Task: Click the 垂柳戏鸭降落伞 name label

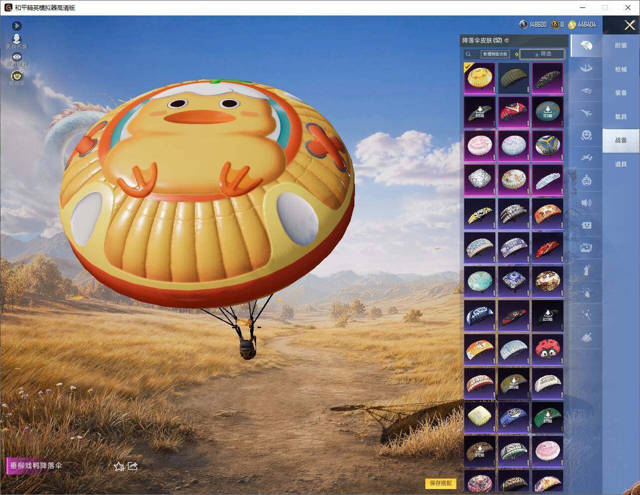Action: (36, 466)
